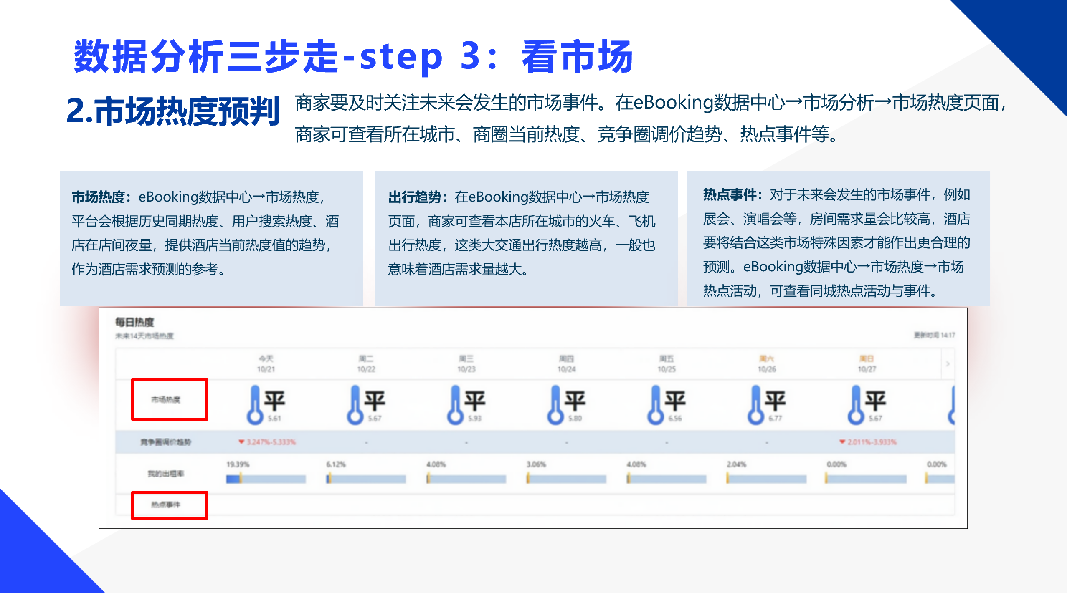Click the thermometer icon showing 5.93
1067x593 pixels.
coord(455,404)
